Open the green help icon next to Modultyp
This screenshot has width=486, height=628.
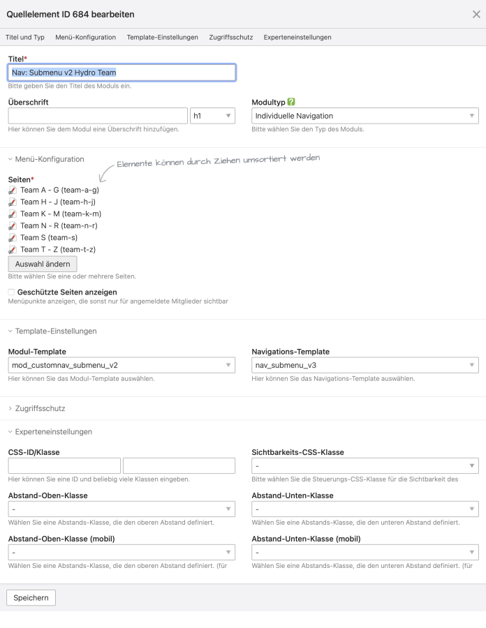pyautogui.click(x=291, y=102)
